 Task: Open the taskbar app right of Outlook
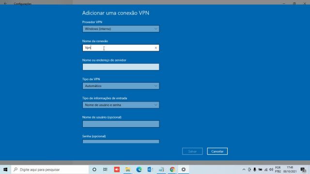pos(161,170)
